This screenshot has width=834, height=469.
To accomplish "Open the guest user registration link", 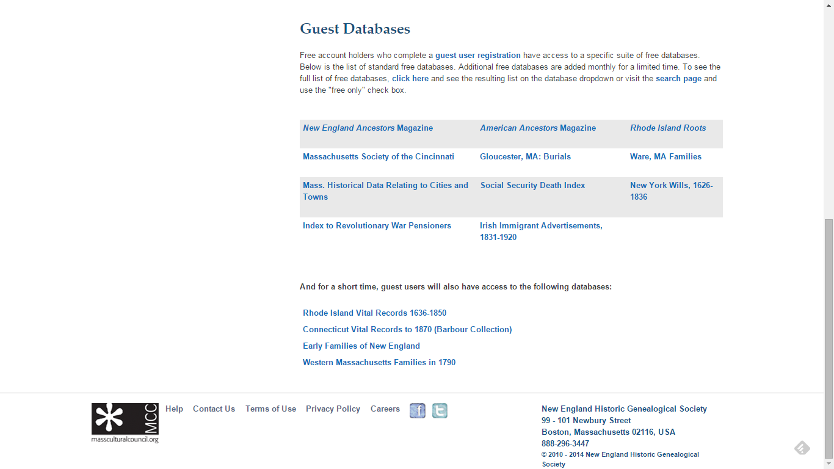I will (x=478, y=55).
